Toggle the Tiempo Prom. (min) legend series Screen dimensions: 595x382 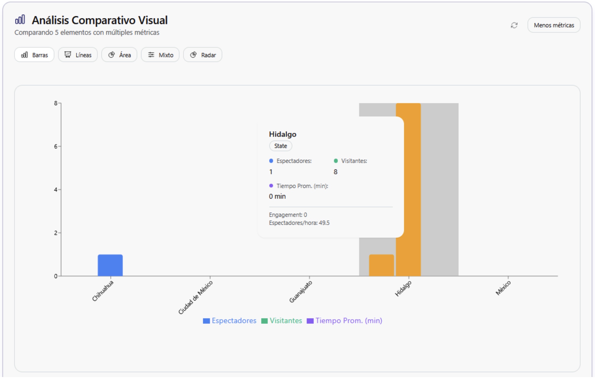[349, 321]
